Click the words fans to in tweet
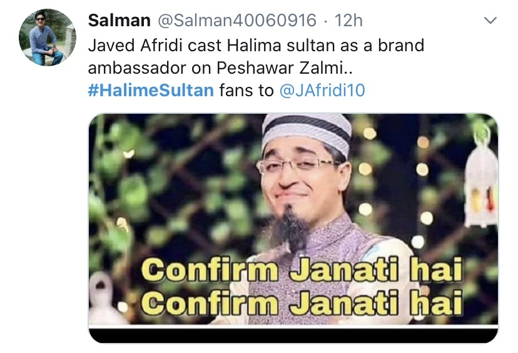 click(x=246, y=90)
